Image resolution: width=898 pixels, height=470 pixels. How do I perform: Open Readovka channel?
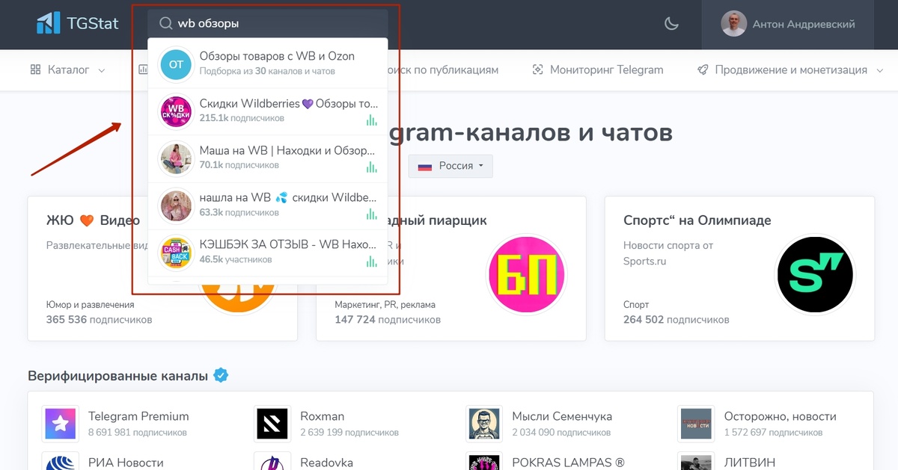point(326,463)
